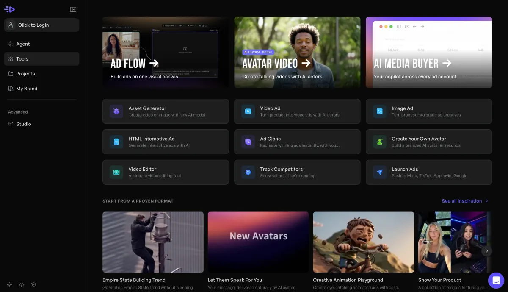Screen dimensions: 508x292
Task: Click the Projects folder icon
Action: pyautogui.click(x=11, y=74)
